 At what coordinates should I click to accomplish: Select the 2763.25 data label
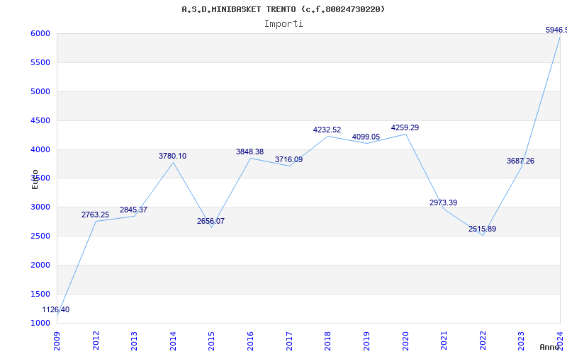[95, 215]
